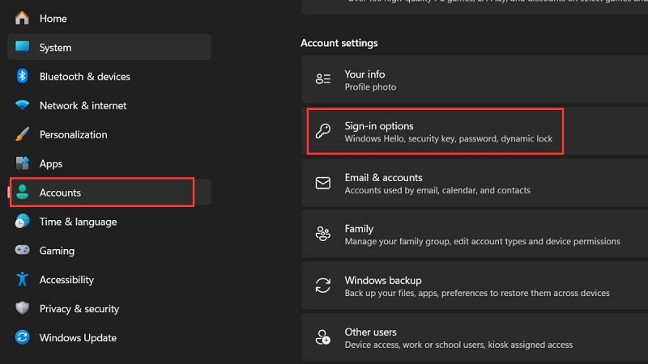Click the Wi-Fi icon for Network & internet

[x=23, y=105]
